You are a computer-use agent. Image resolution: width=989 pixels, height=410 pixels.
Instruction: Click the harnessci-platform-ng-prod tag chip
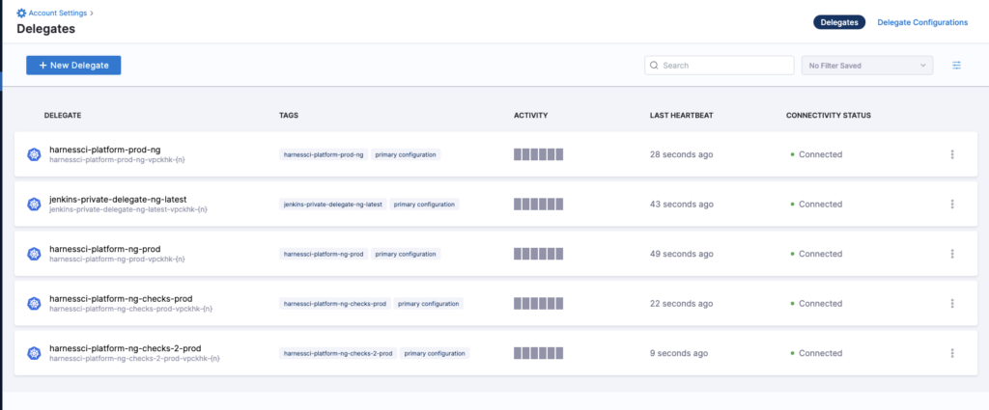pyautogui.click(x=324, y=254)
